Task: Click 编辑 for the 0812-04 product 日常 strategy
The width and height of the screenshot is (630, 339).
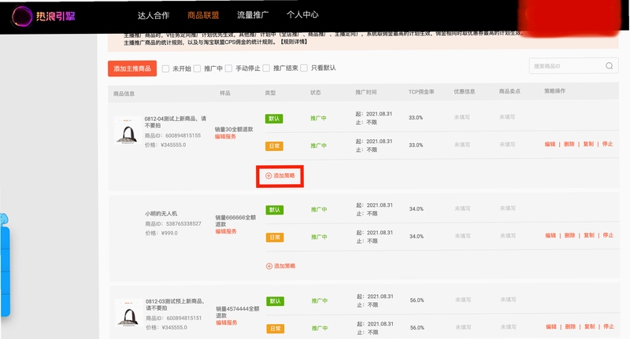Action: (x=550, y=144)
